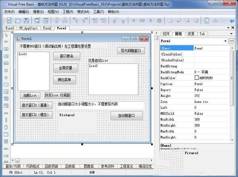Open the 工具(T) menu
Viewport: 238px width, 177px height.
[x=98, y=12]
